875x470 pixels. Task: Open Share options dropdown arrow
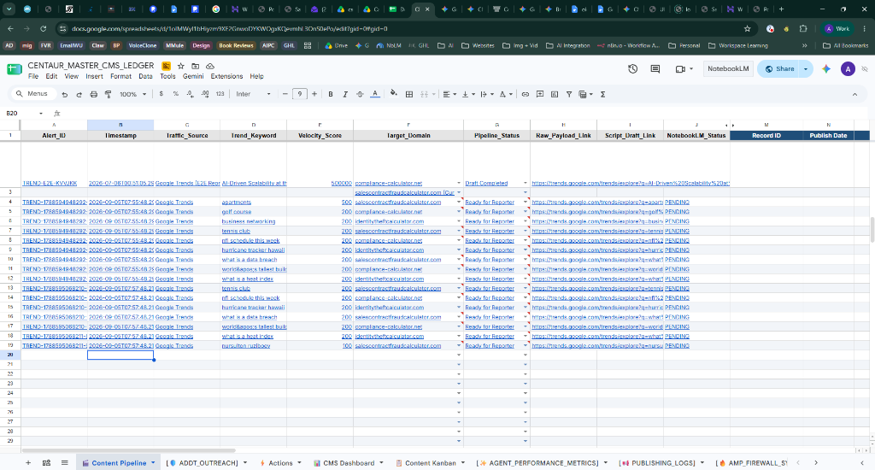(806, 68)
